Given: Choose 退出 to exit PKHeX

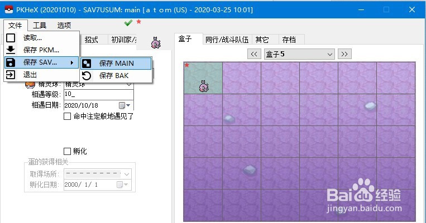Looking at the screenshot, I should tap(42, 75).
